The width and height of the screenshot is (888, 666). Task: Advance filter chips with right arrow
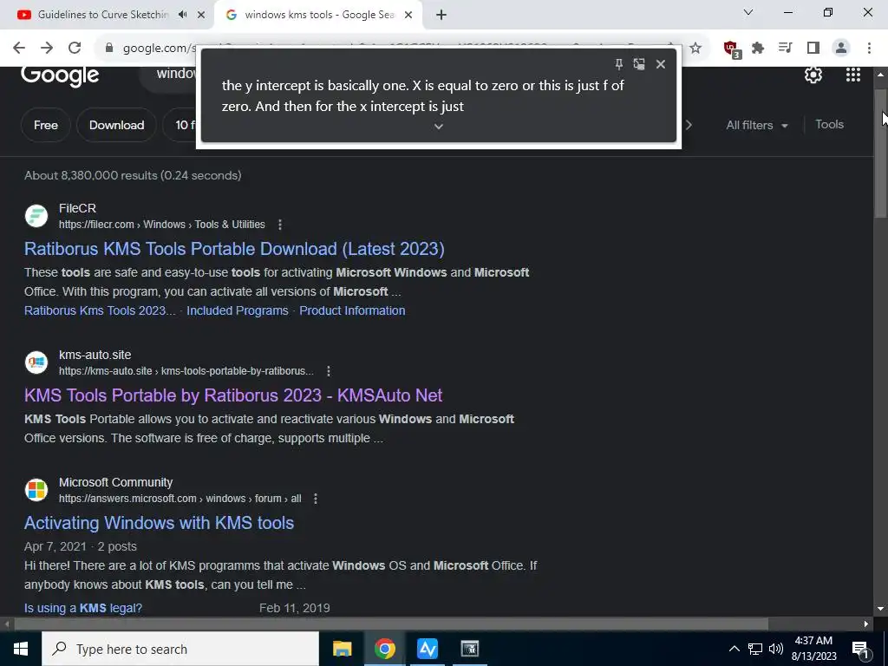[x=689, y=125]
